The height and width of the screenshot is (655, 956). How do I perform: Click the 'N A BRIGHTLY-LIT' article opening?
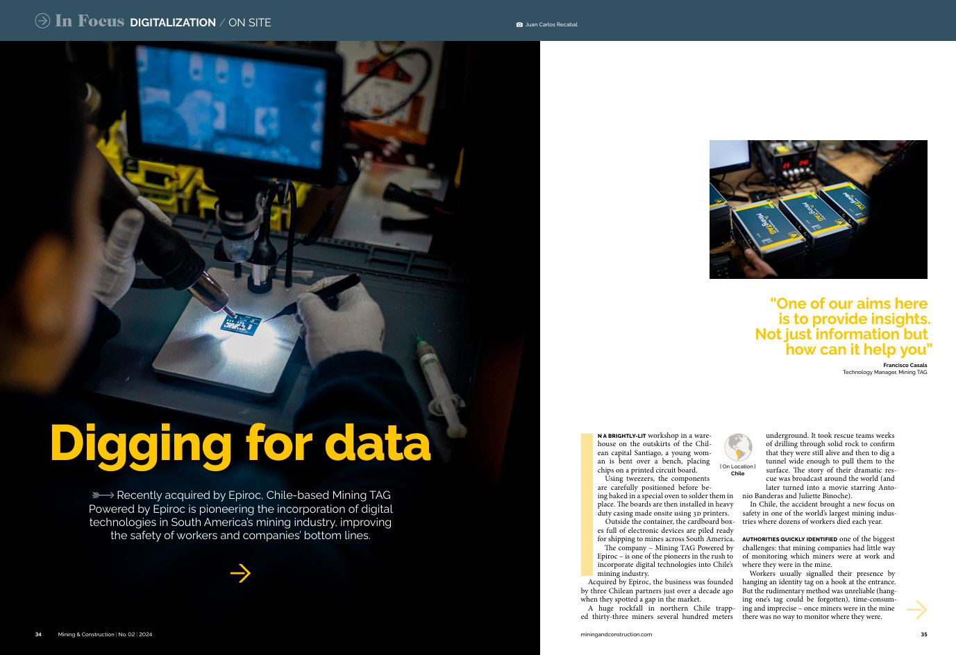point(622,436)
